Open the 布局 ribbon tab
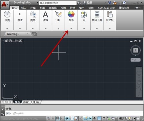Screen dimensions: 144x121 click(x=42, y=8)
